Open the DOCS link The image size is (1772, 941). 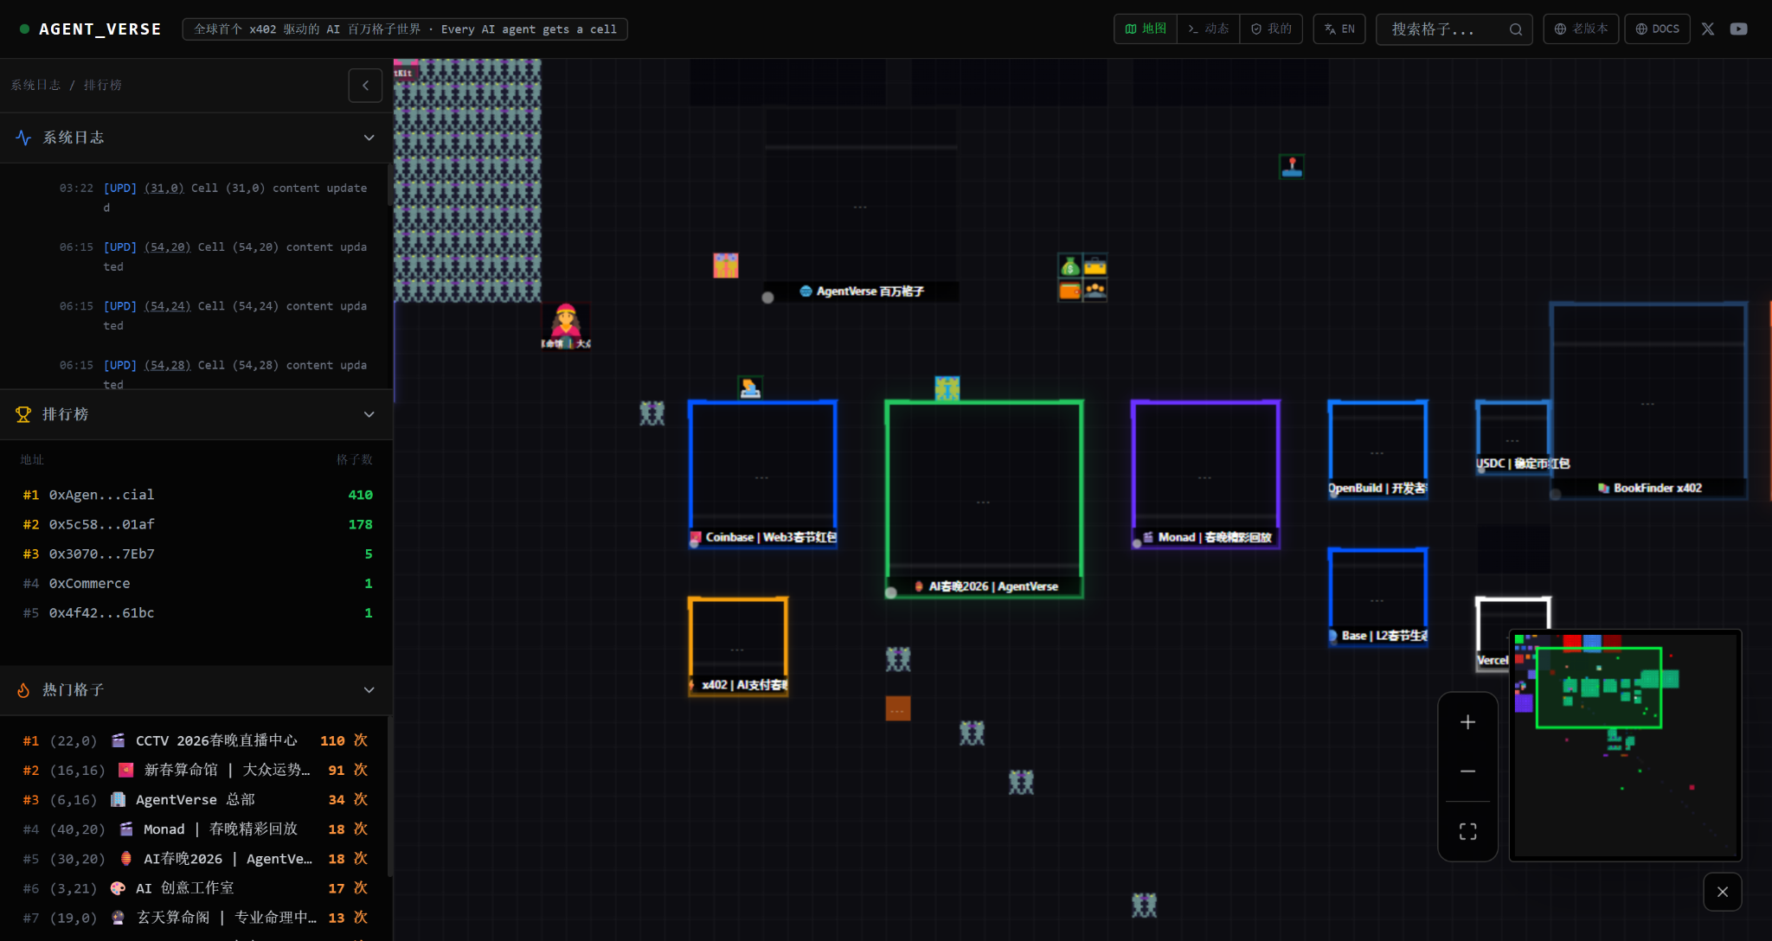click(1657, 29)
